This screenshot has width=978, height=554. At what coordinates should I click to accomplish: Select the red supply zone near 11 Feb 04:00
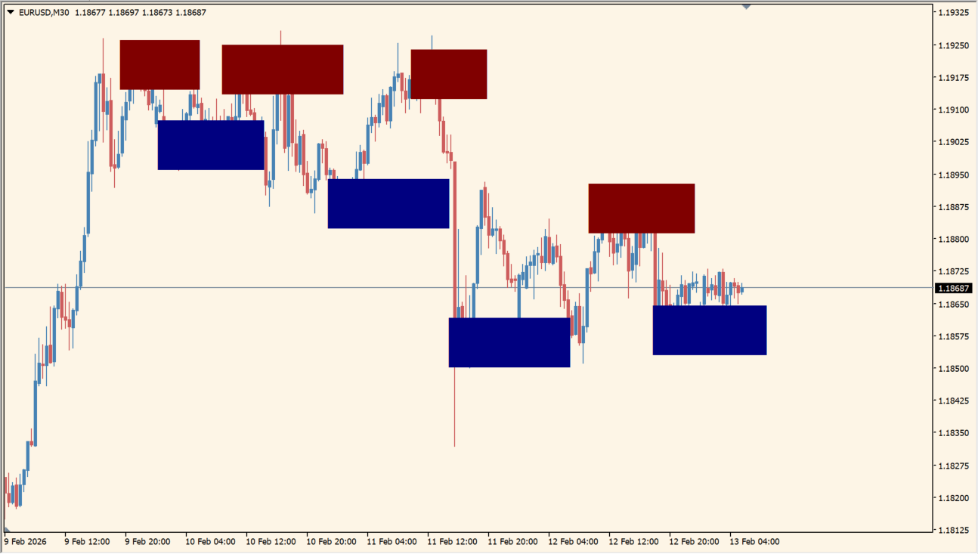[448, 74]
